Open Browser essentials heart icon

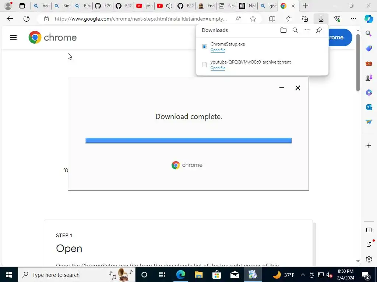pyautogui.click(x=337, y=19)
